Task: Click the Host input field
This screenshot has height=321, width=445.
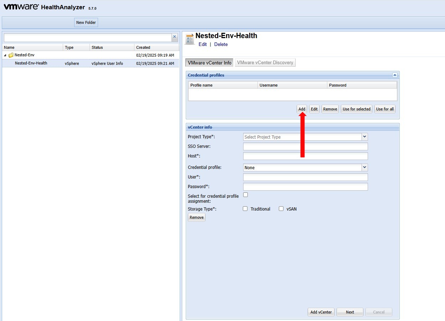Action: (305, 156)
